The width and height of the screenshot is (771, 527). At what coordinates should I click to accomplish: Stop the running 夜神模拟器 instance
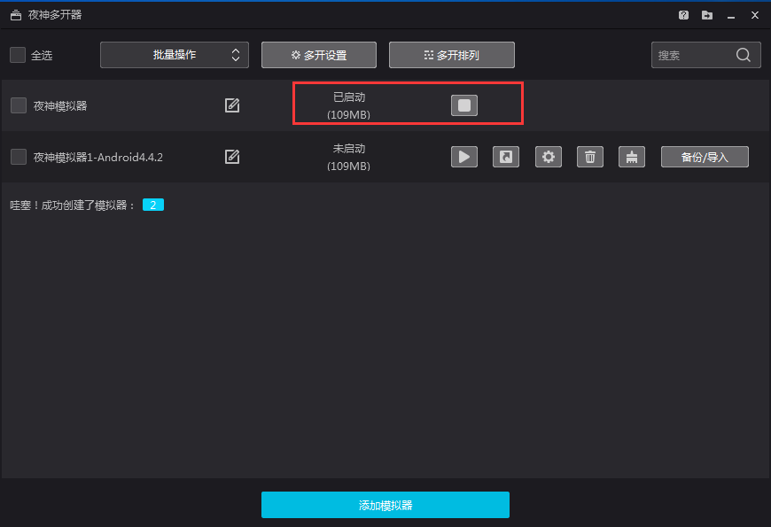[464, 105]
